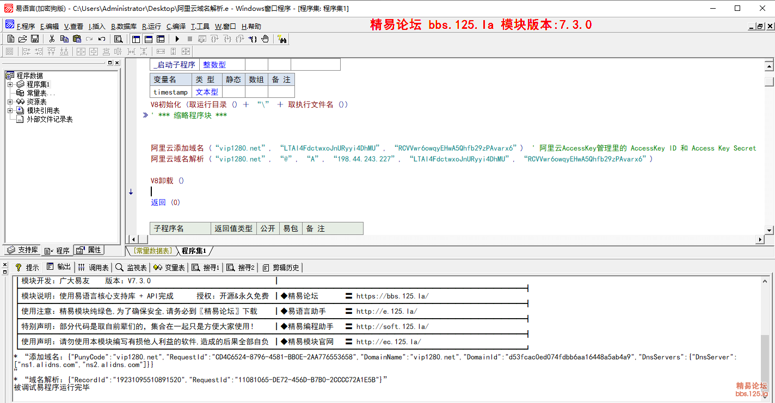Click the Run (play) toolbar button
The image size is (775, 403).
pyautogui.click(x=177, y=39)
